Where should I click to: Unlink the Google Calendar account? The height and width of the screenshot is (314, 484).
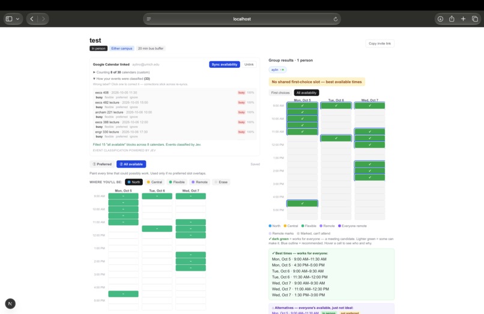(x=249, y=64)
